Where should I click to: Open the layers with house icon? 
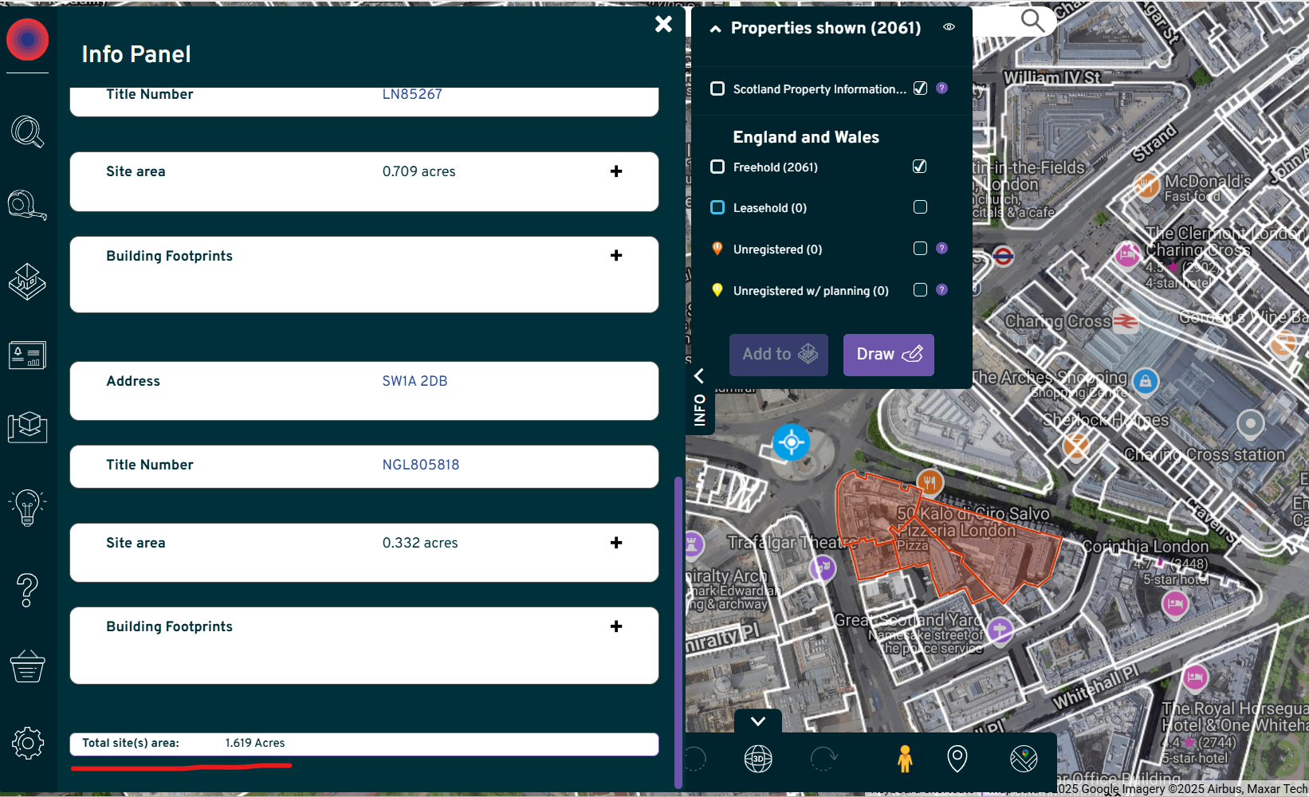click(x=28, y=281)
